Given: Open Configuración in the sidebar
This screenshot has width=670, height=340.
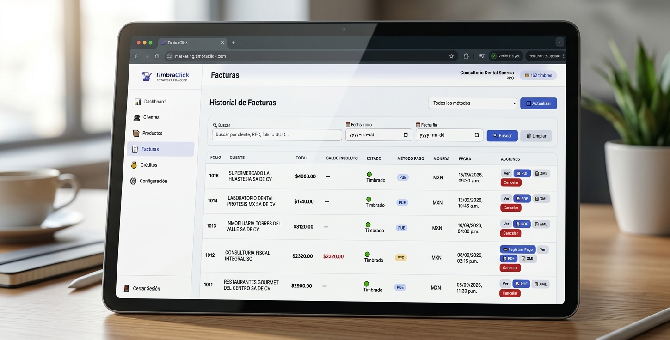Looking at the screenshot, I should 148,181.
